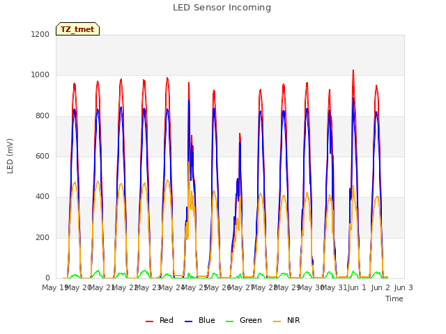
Task: Click the LED (mV) y-axis title
Action: (x=10, y=156)
